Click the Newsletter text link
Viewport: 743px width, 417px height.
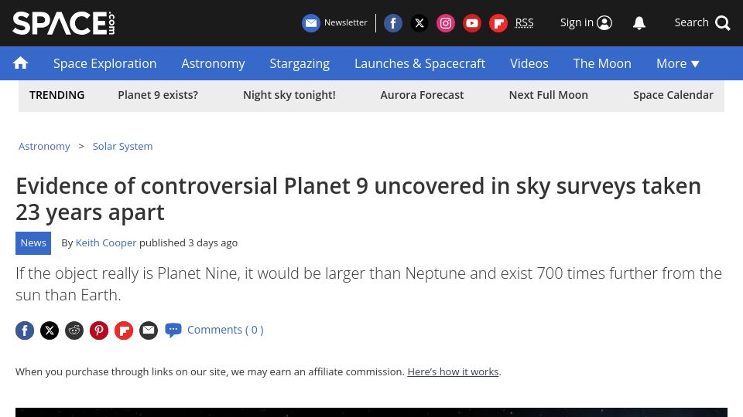pos(345,22)
